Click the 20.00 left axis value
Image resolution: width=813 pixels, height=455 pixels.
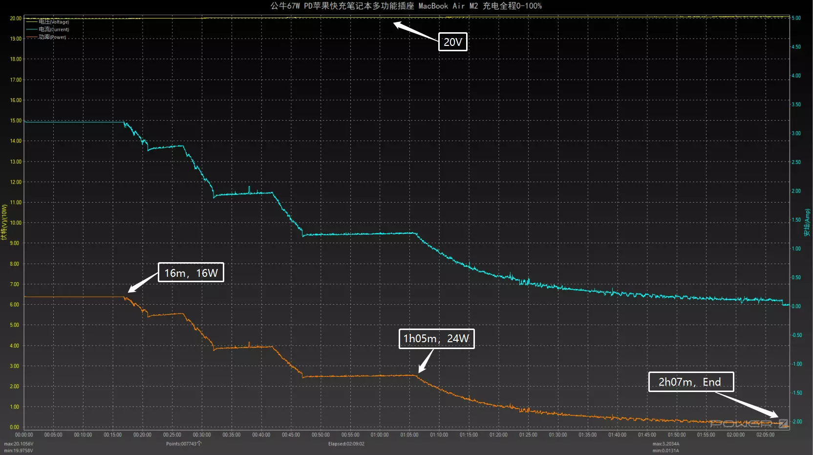[16, 19]
